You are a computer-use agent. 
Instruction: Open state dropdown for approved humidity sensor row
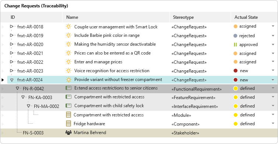[x=273, y=45]
